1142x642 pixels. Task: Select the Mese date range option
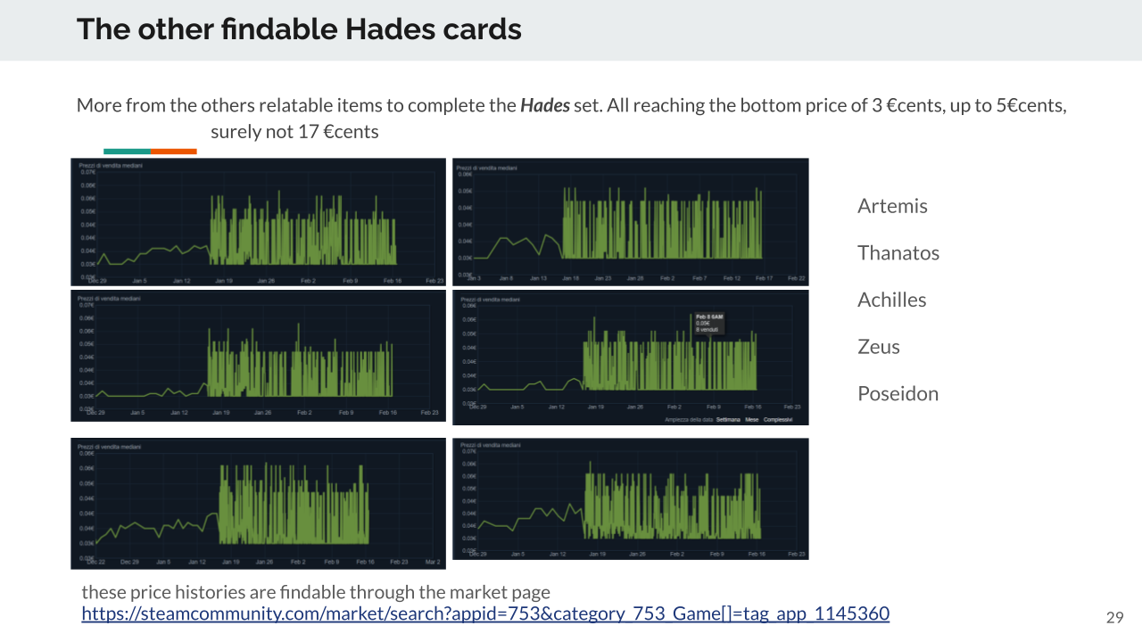click(x=752, y=419)
